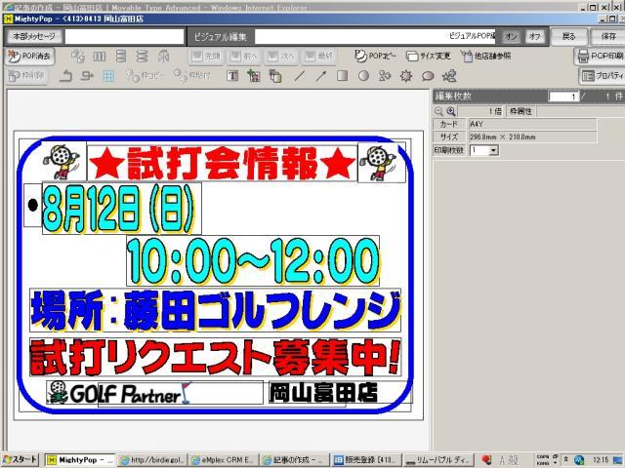
Task: Click the 最終 last page button
Action: click(318, 57)
